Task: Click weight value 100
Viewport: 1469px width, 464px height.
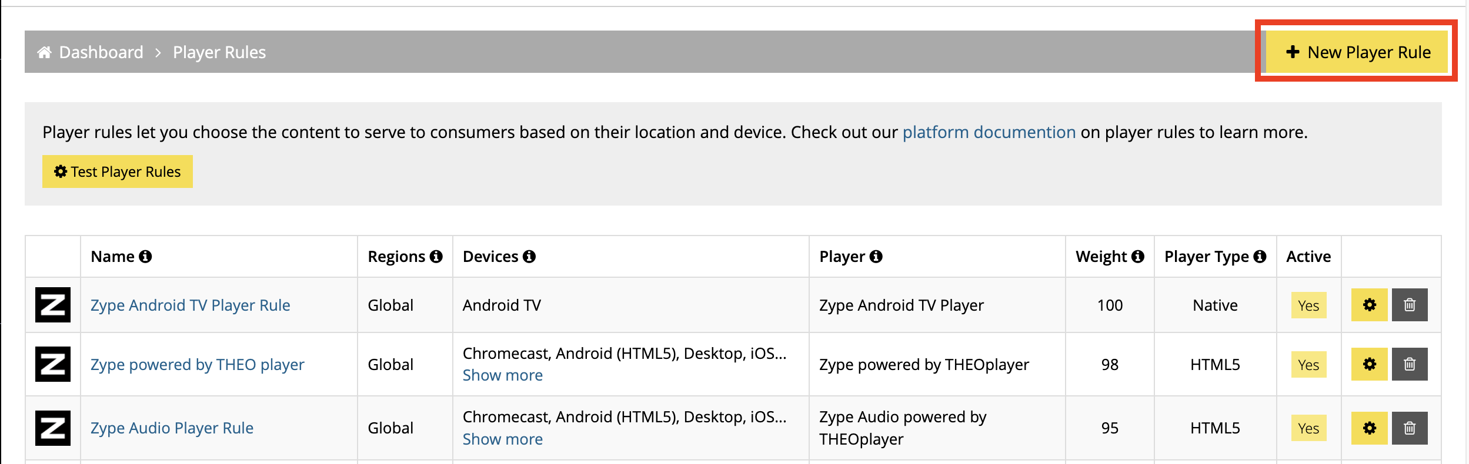Action: click(x=1110, y=305)
